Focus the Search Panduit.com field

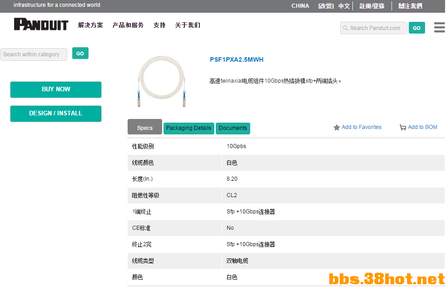(374, 28)
